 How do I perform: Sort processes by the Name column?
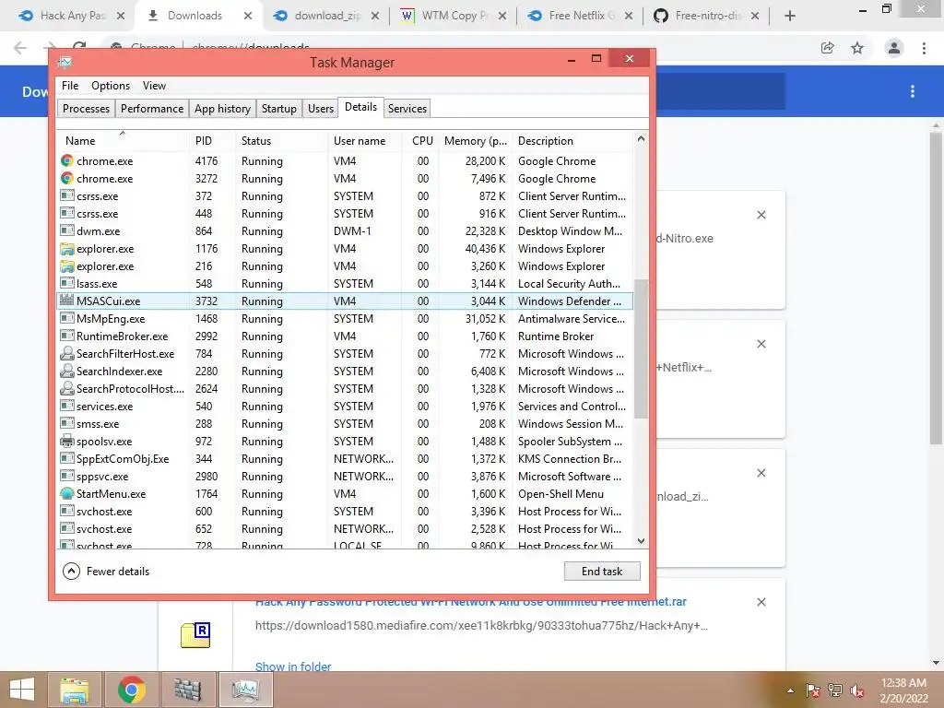[123, 140]
